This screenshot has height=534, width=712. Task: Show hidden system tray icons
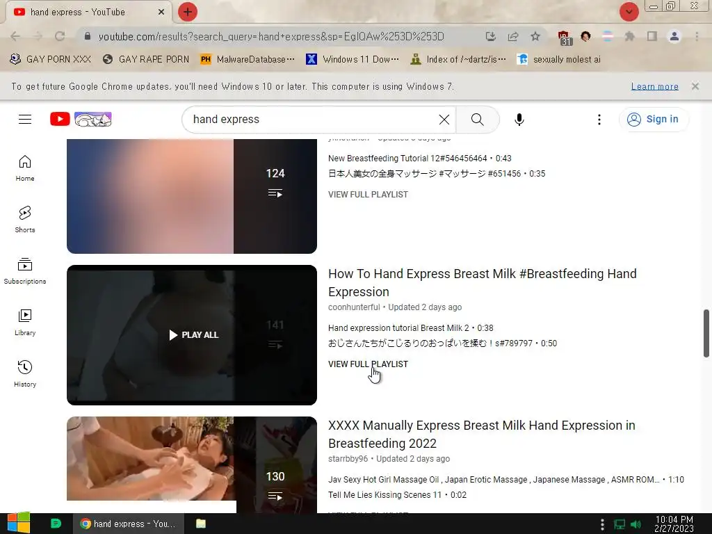602,524
